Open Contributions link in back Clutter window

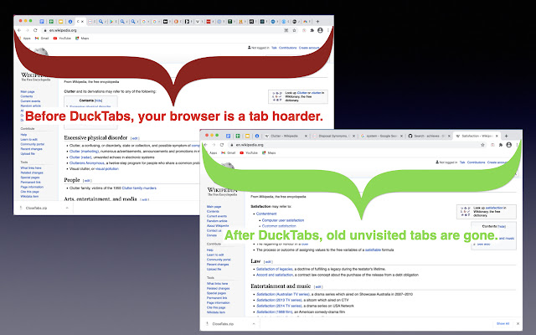(x=287, y=48)
